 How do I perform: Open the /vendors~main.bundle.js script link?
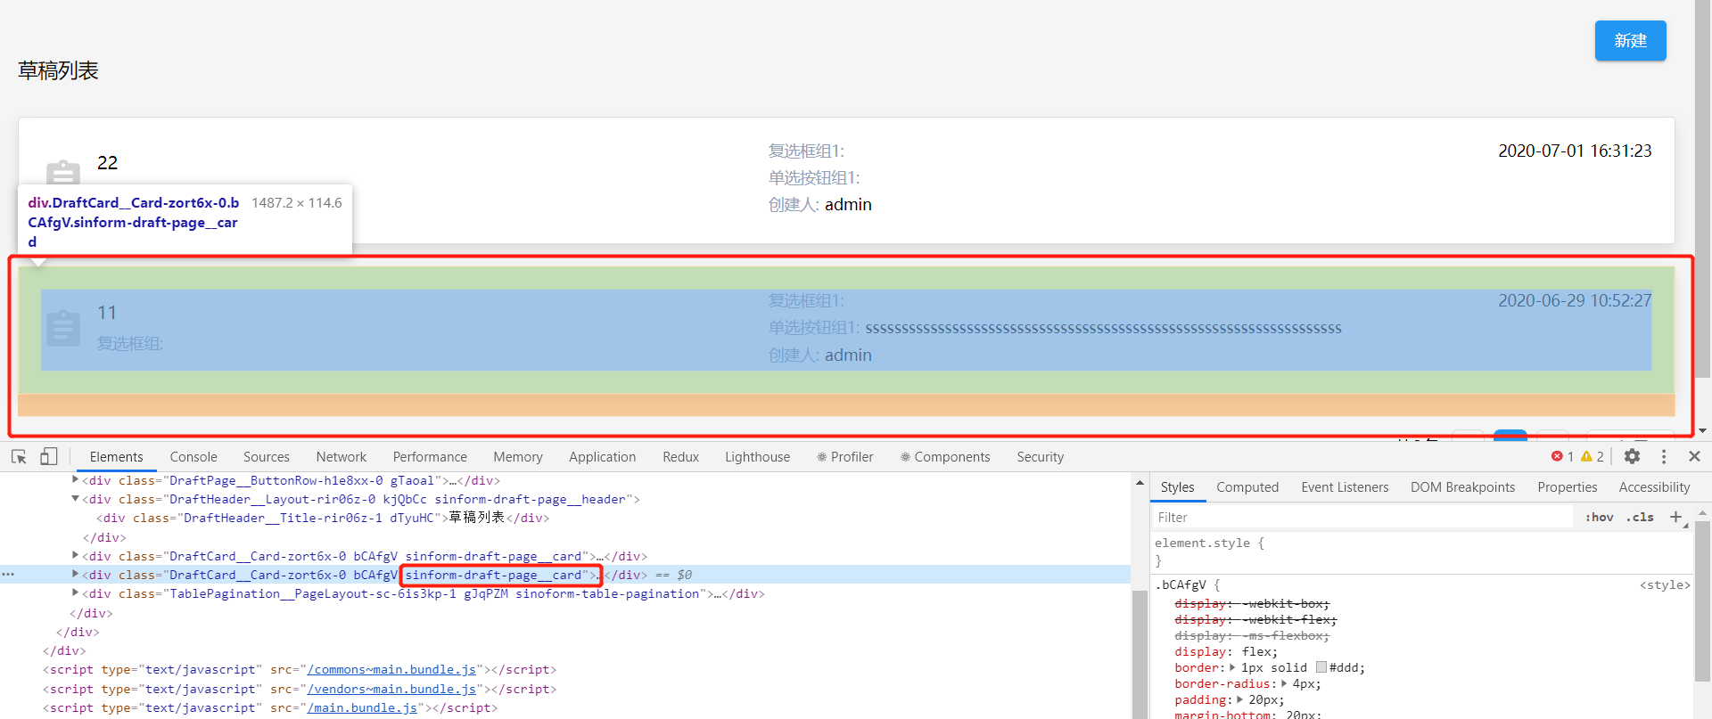pyautogui.click(x=391, y=689)
